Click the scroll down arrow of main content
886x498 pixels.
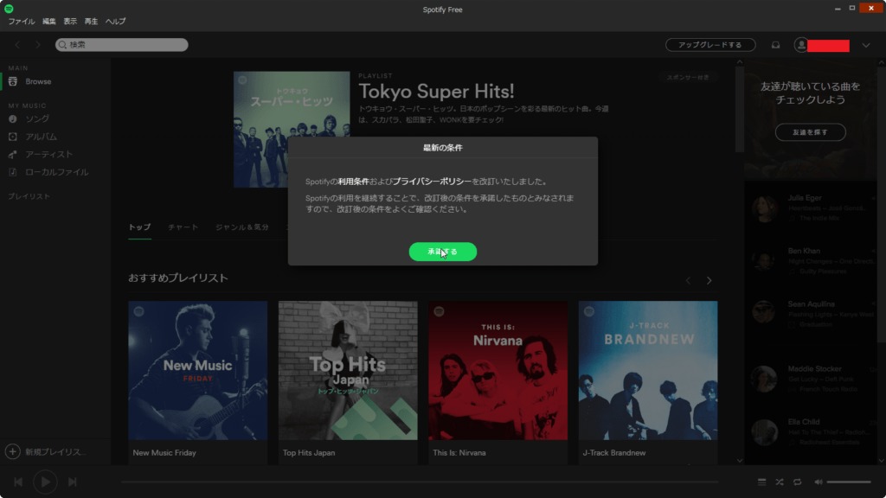(740, 461)
